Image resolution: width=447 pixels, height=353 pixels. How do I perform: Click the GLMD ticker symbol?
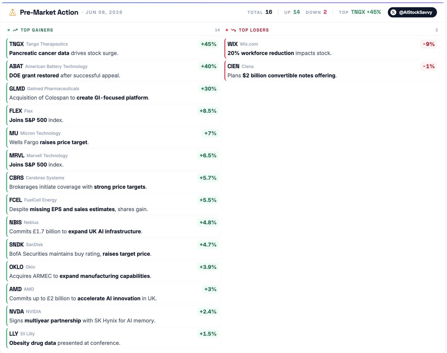click(x=17, y=89)
